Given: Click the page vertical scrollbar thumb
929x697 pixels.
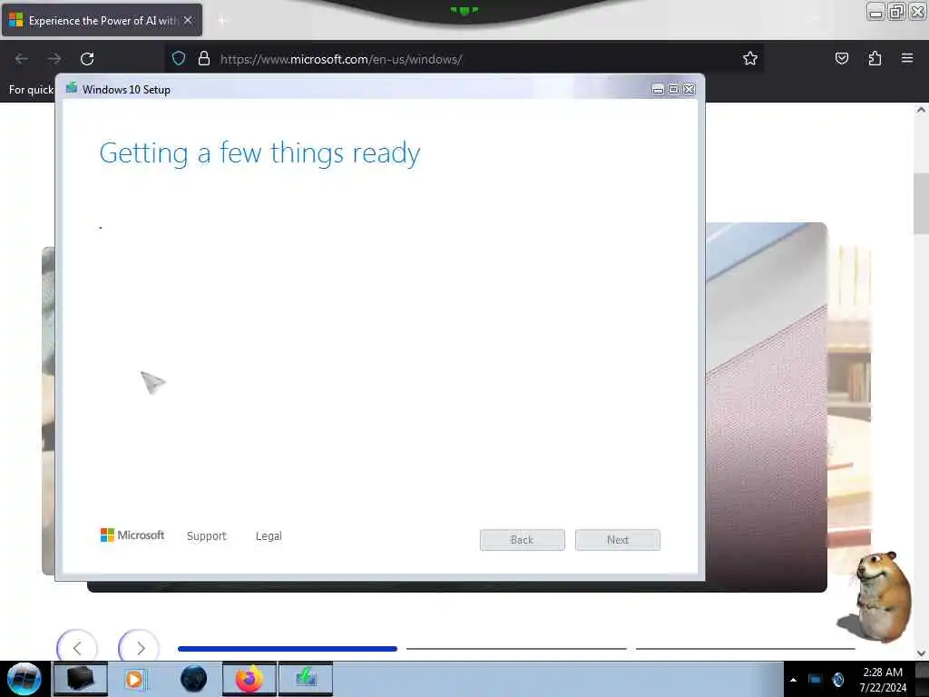Looking at the screenshot, I should coord(921,204).
